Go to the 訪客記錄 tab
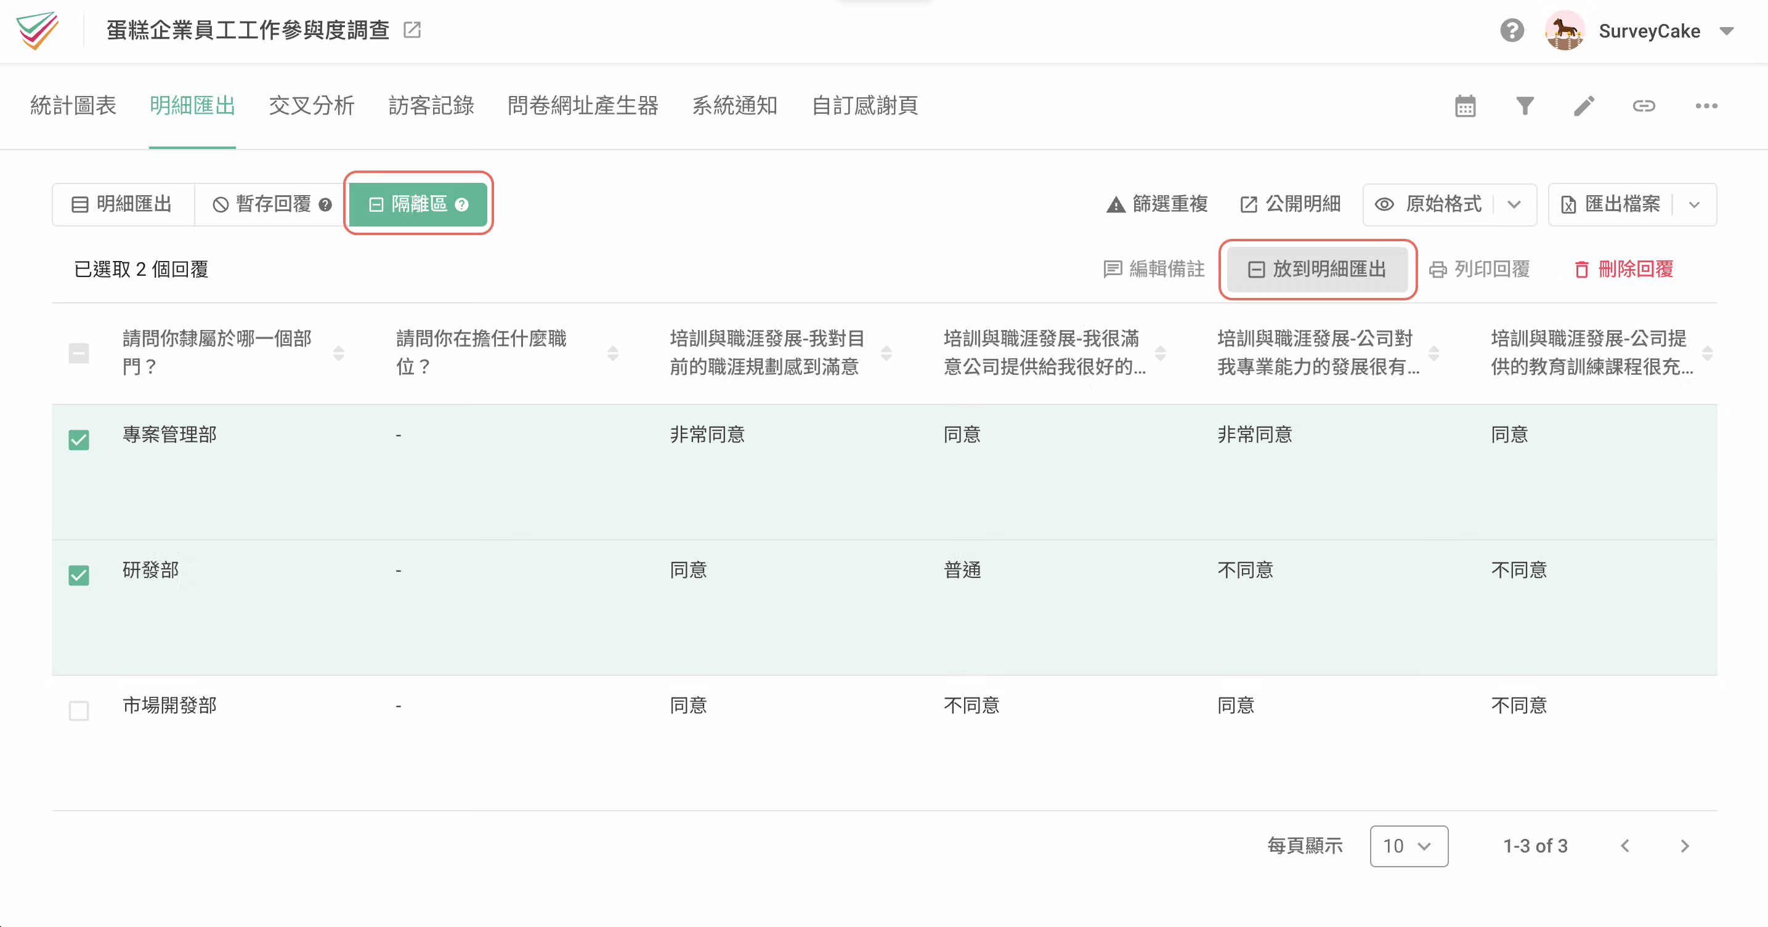The height and width of the screenshot is (927, 1768). pyautogui.click(x=431, y=106)
